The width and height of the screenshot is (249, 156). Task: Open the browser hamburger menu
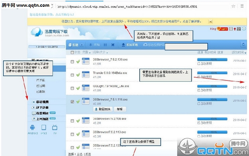coord(242,6)
